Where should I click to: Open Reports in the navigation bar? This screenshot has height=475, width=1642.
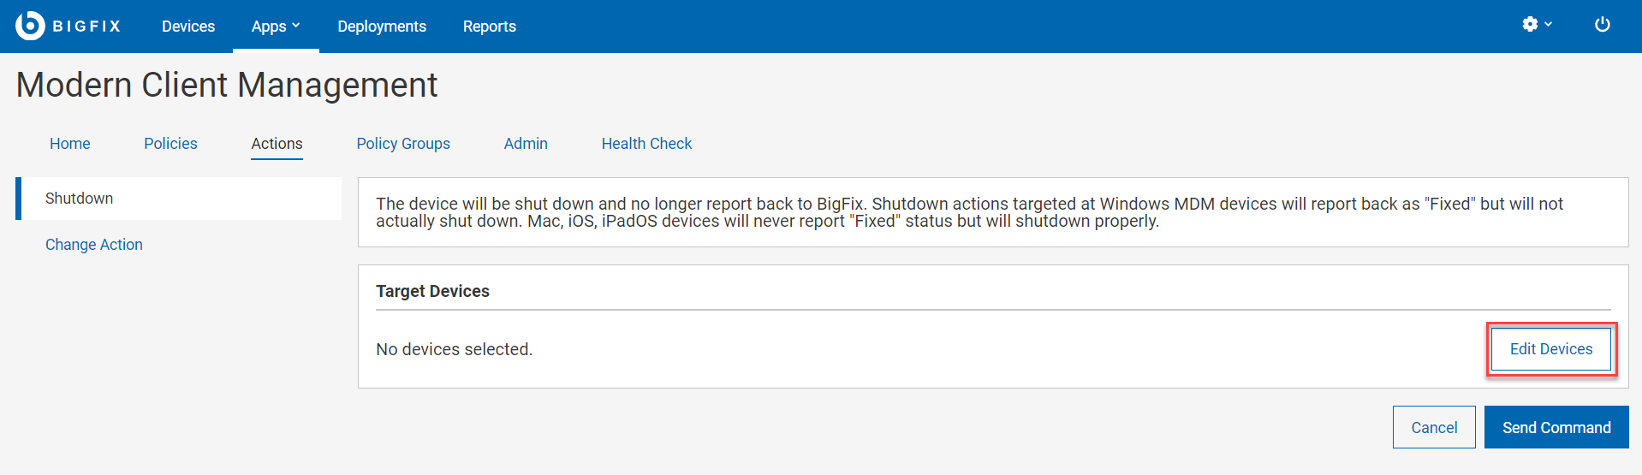coord(490,27)
